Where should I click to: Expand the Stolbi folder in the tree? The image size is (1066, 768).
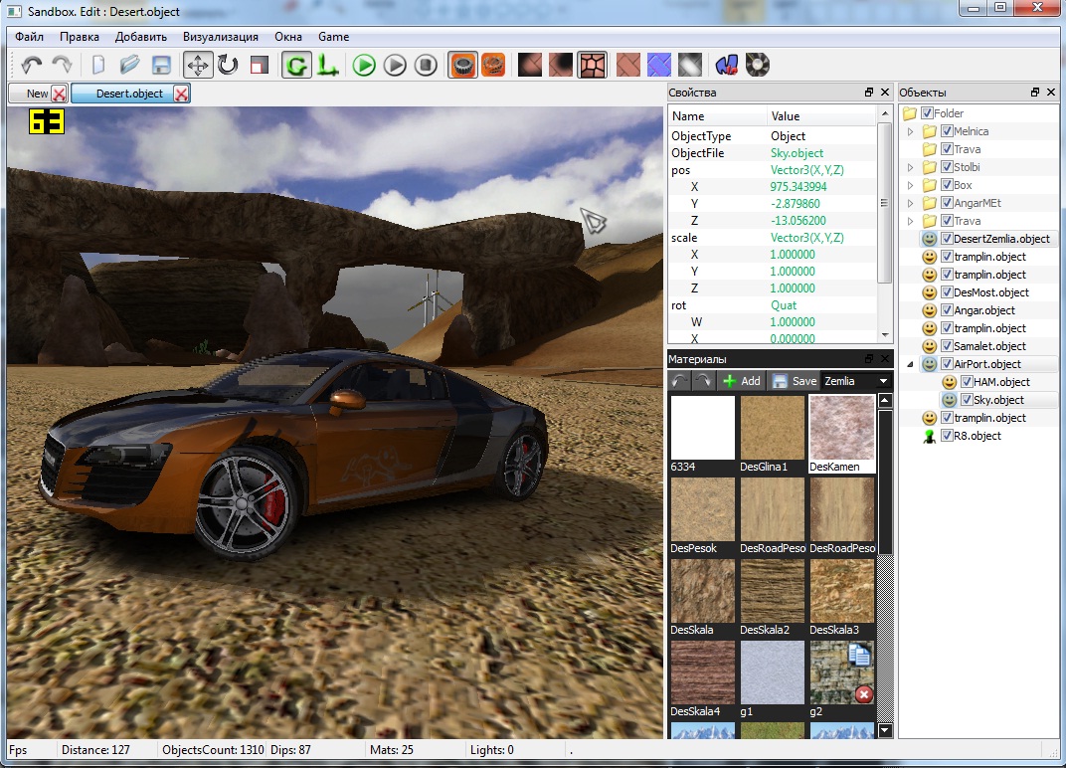pos(910,167)
